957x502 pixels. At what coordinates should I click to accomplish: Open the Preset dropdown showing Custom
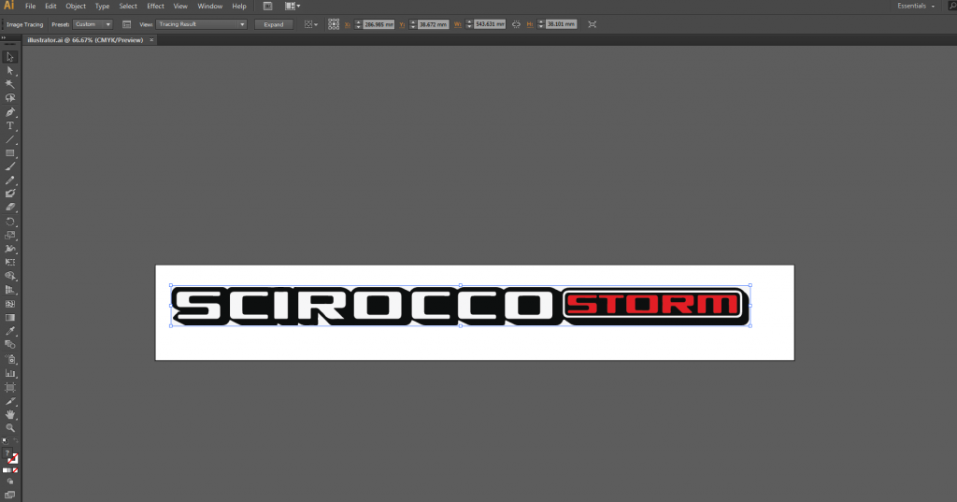tap(93, 24)
